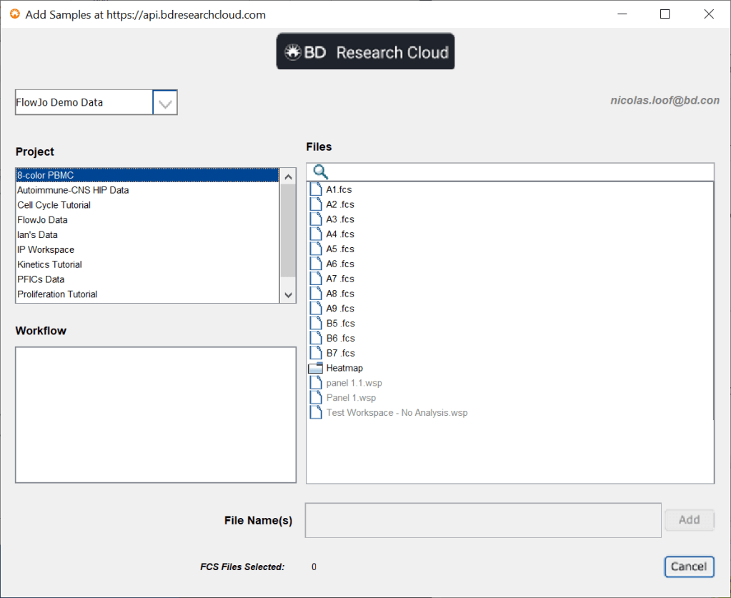
Task: Click the document icon next to Test Workspace
Action: (315, 412)
